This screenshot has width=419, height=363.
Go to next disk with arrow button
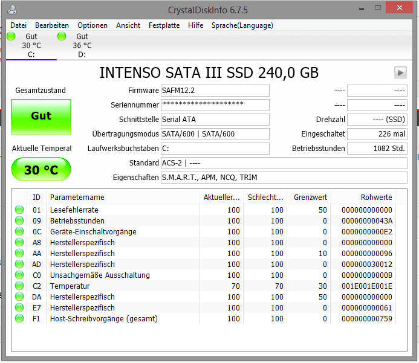tap(400, 72)
